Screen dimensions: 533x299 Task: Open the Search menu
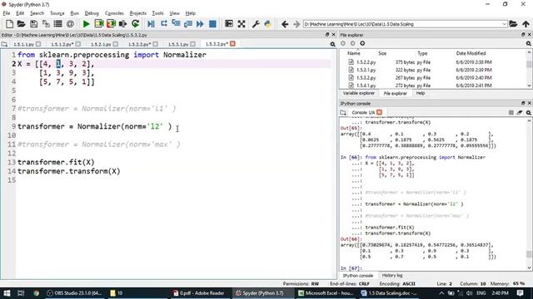point(37,13)
